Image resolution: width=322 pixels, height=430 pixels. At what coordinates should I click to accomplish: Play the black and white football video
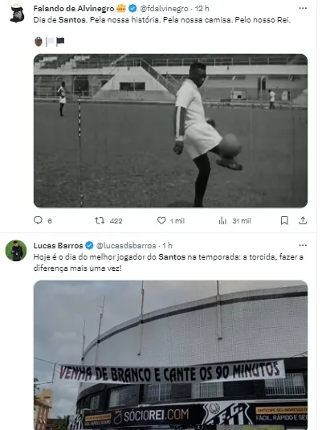tap(170, 131)
